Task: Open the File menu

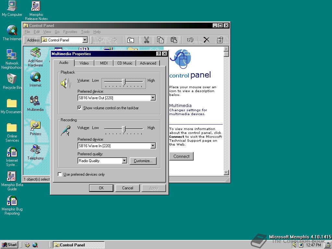Action: [27, 32]
